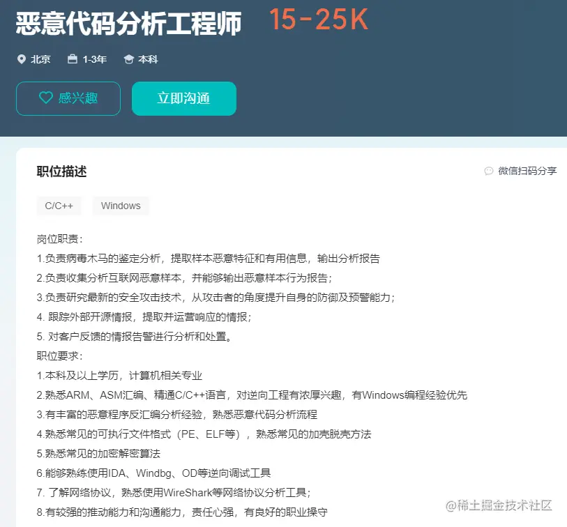Click the location pin icon beside 北京

coord(22,59)
